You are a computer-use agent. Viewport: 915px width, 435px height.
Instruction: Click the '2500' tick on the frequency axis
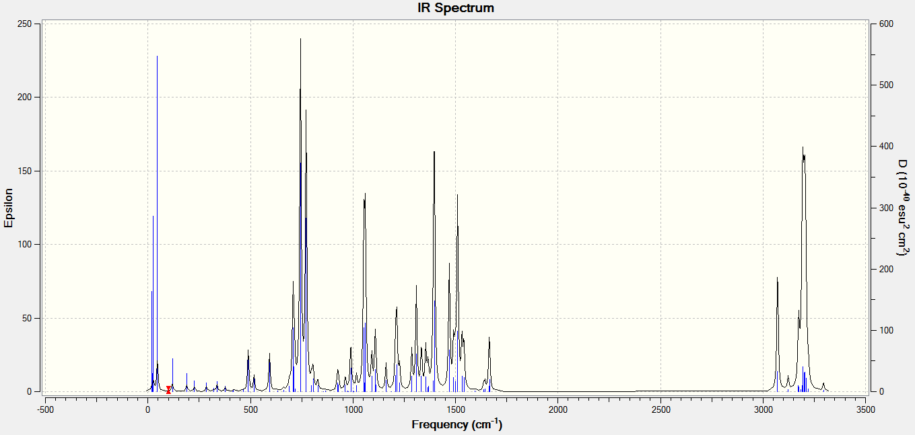point(661,409)
